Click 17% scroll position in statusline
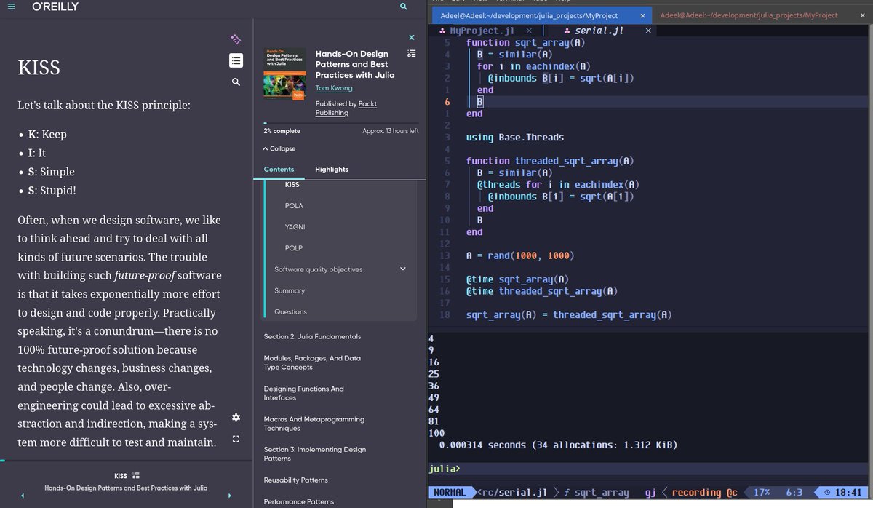 coord(762,493)
